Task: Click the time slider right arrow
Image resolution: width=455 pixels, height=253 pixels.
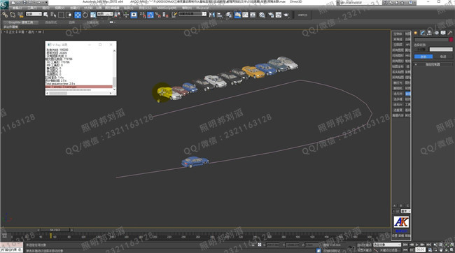Action: [71, 230]
